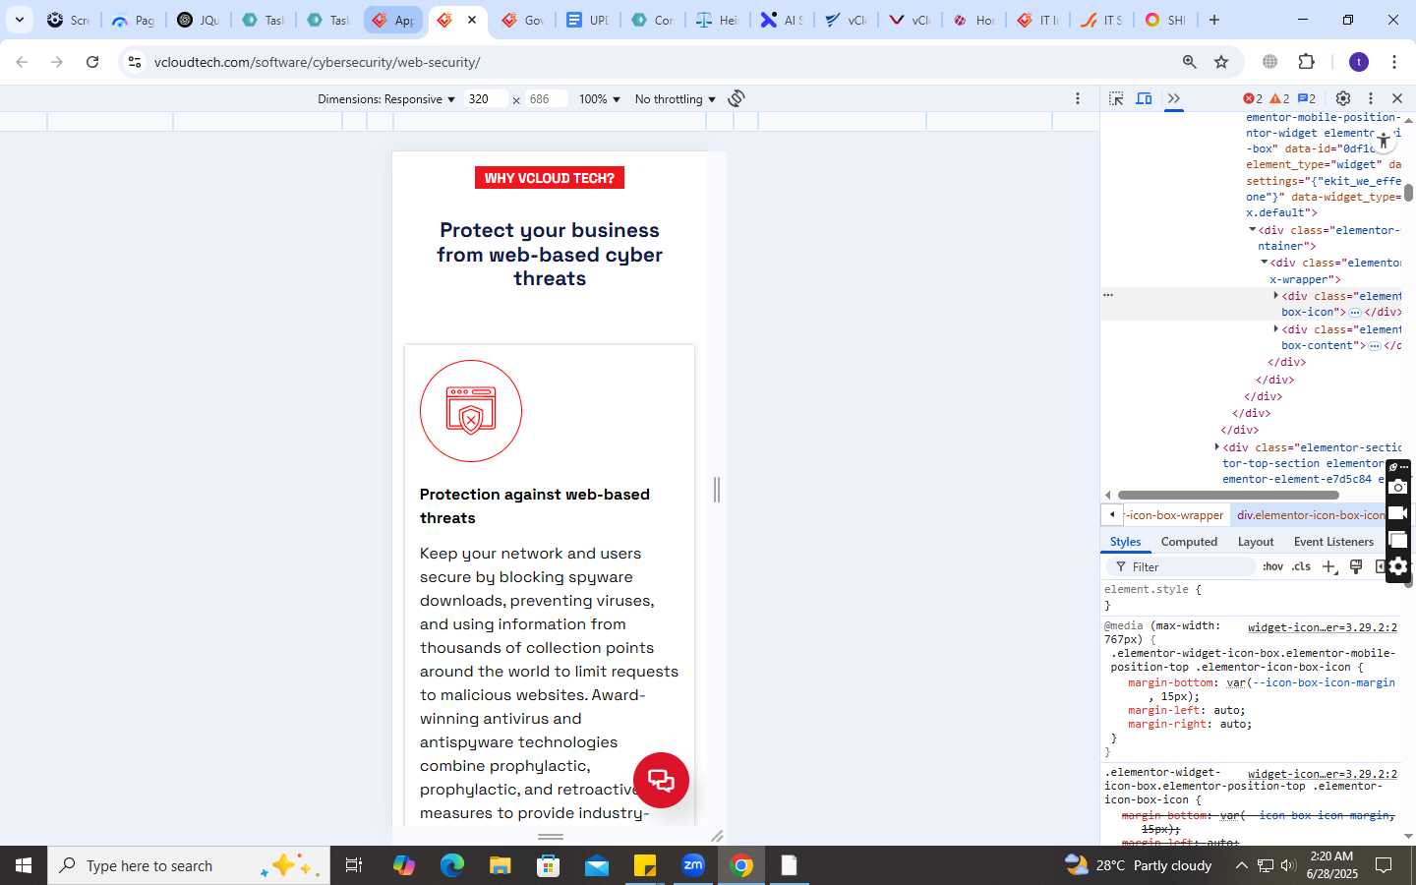The height and width of the screenshot is (885, 1416).
Task: Switch to the UPD docs browser tab
Action: 587,20
